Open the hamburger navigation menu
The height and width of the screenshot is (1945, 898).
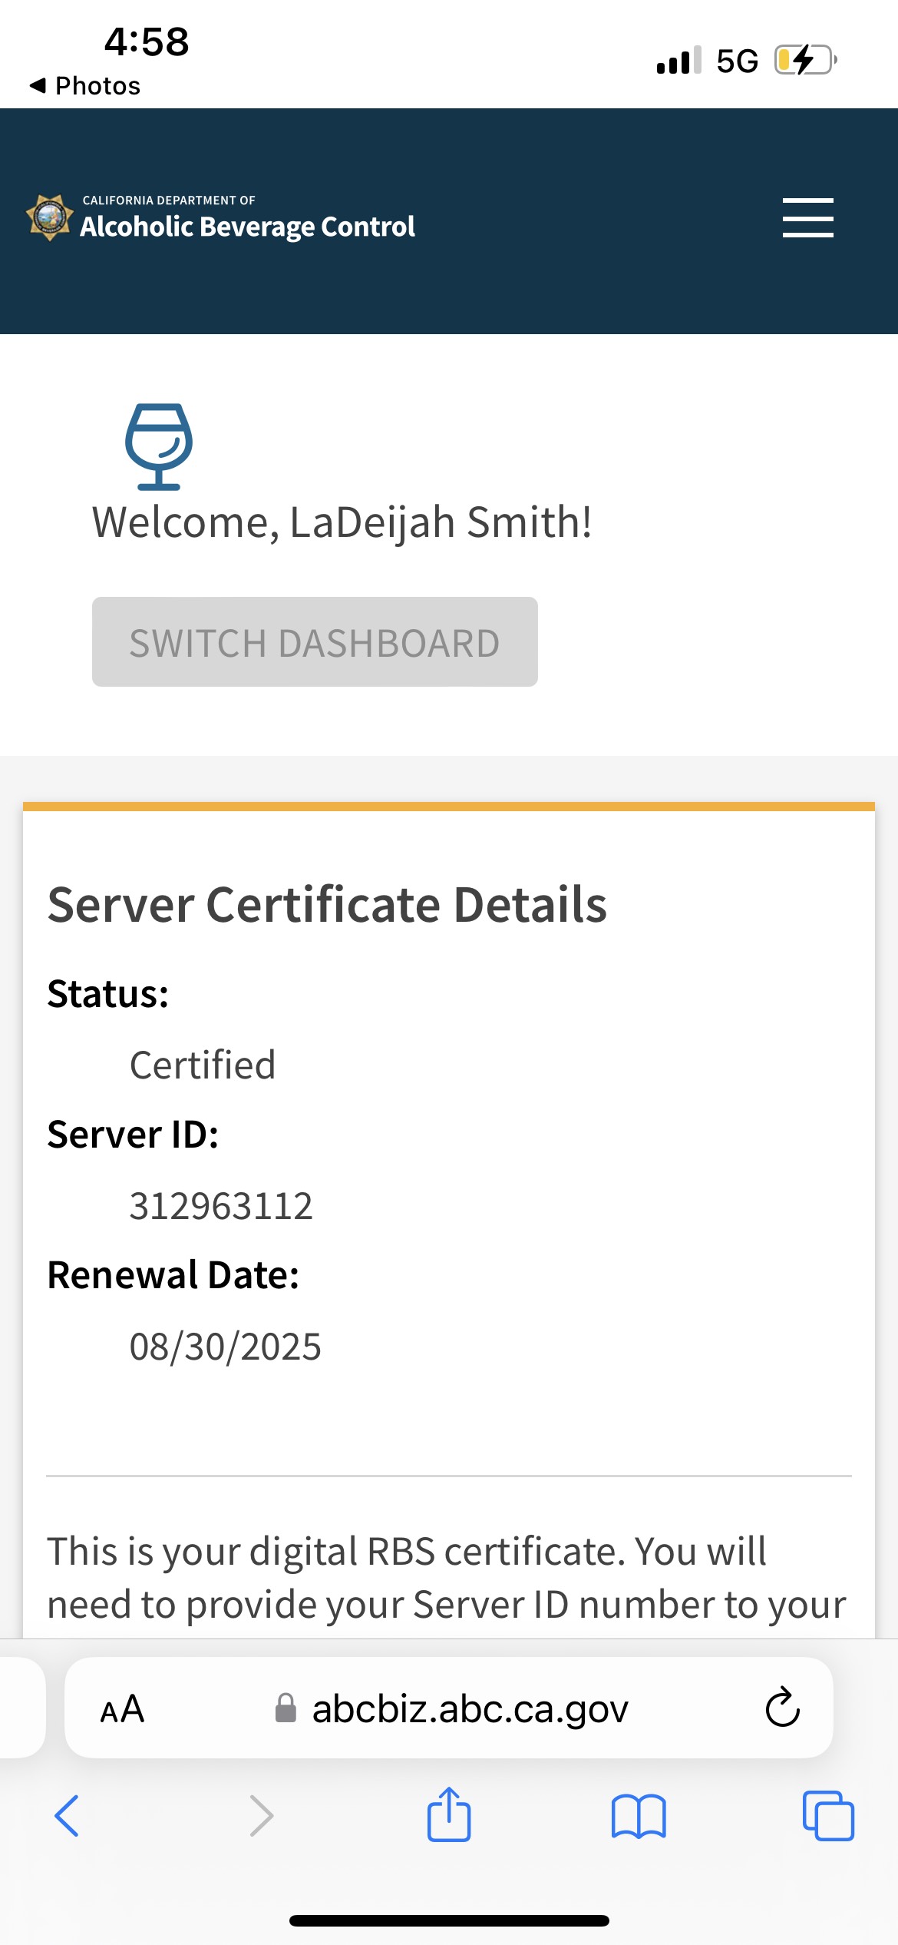pyautogui.click(x=807, y=218)
